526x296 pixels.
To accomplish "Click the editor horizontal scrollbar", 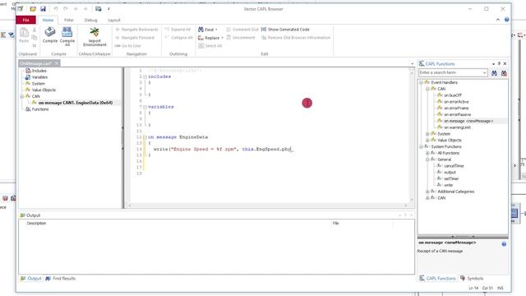I will click(x=268, y=206).
